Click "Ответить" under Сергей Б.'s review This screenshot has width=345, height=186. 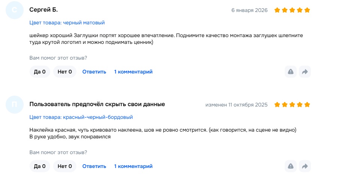point(94,72)
